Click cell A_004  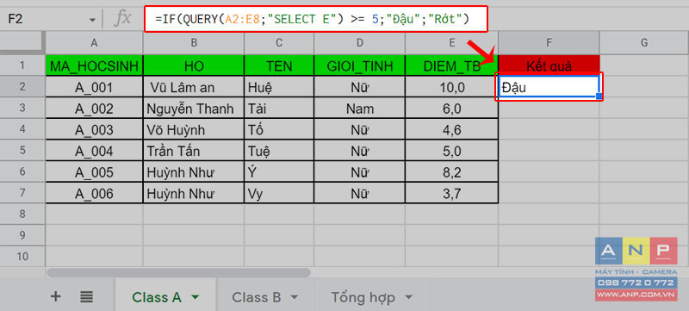point(94,151)
